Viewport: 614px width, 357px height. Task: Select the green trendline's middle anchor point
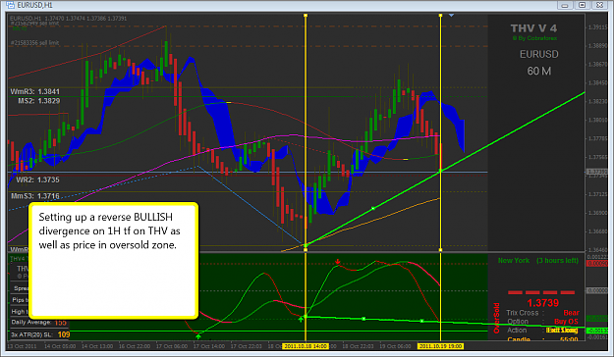pyautogui.click(x=372, y=208)
